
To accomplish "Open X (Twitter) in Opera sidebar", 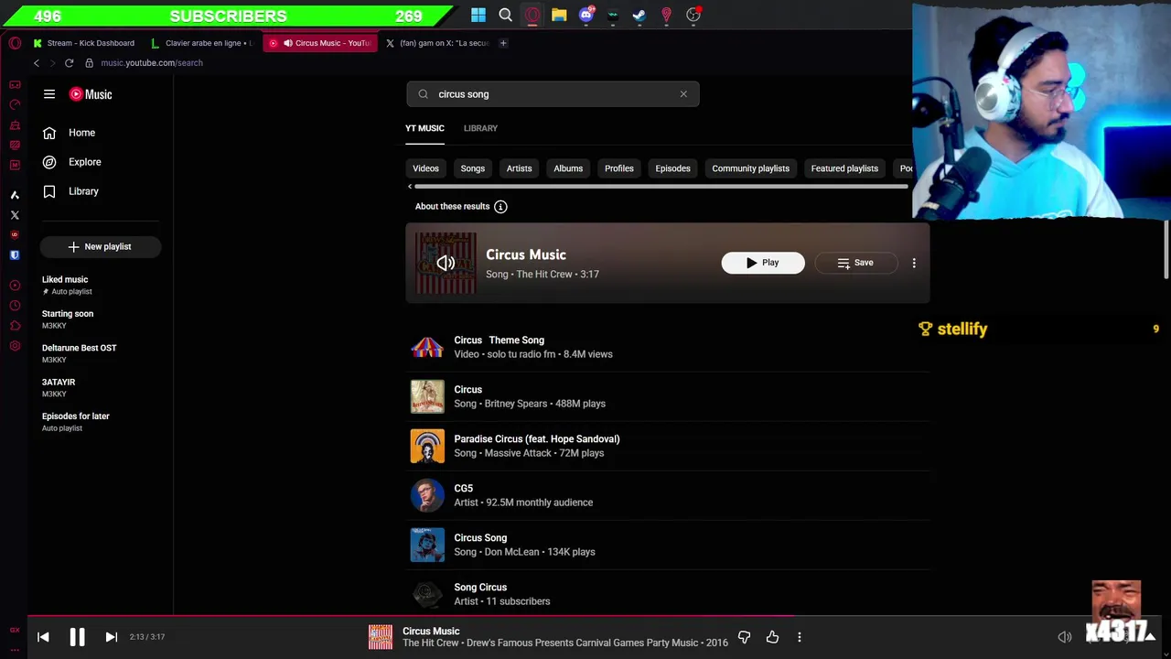I will 15,215.
